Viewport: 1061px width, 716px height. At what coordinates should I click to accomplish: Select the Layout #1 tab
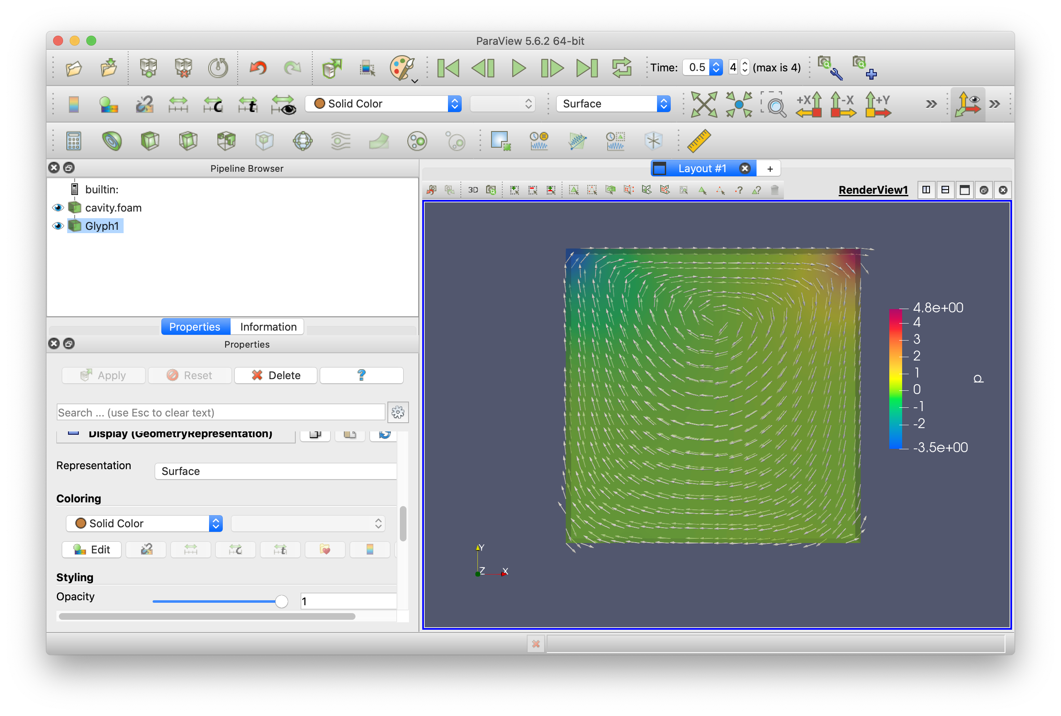tap(703, 168)
